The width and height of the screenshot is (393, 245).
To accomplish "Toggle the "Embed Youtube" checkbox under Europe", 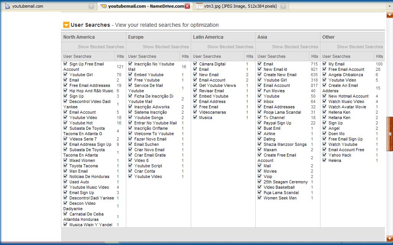I will coord(130,74).
